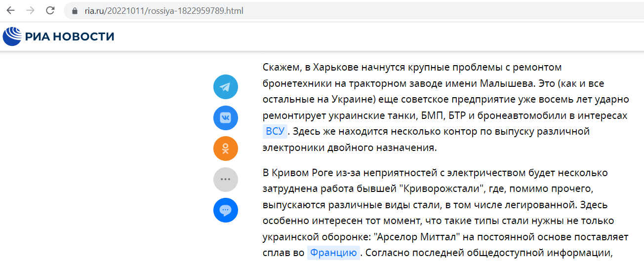Viewport: 644px width, 261px height.
Task: Go forward to the next page
Action: pos(30,10)
